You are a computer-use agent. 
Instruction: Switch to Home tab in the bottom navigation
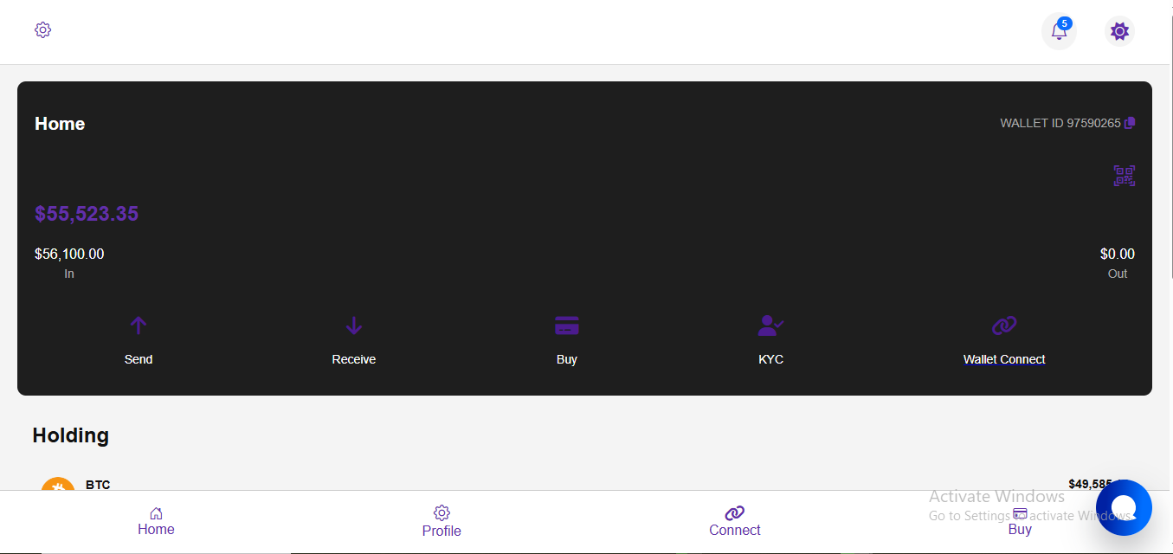pos(156,521)
